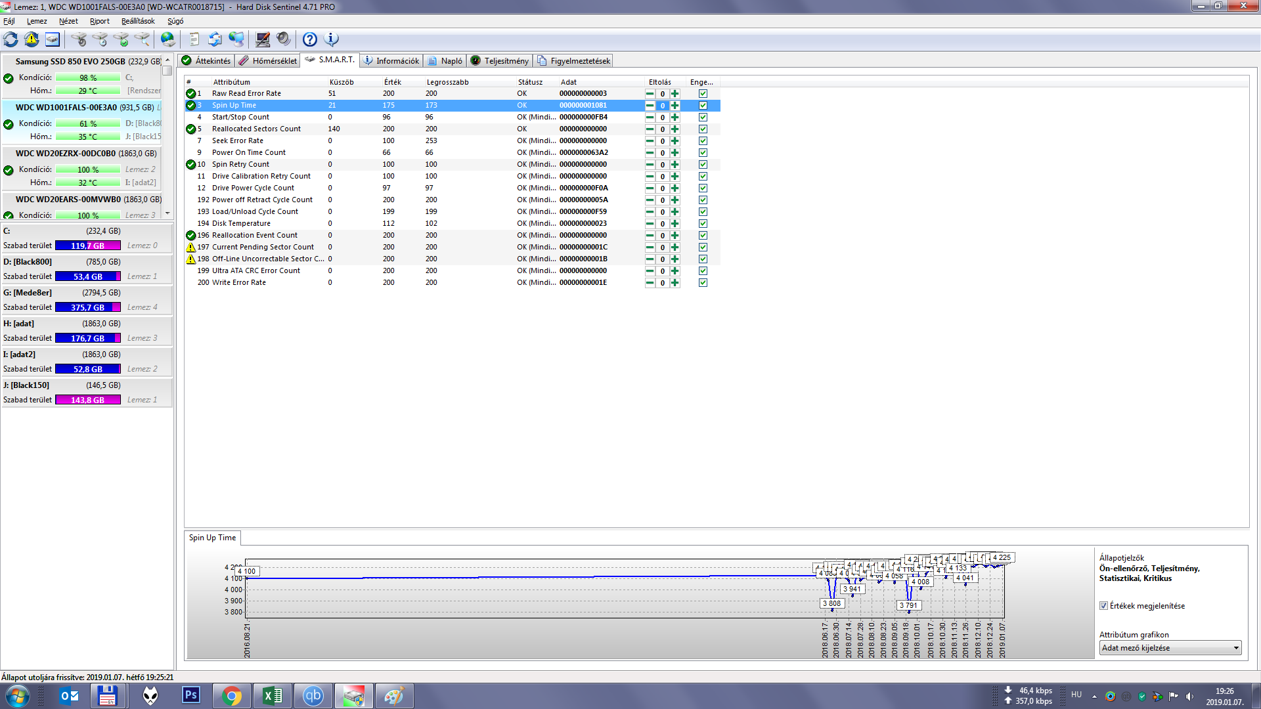Uncheck enable box for Power On Time Count
The width and height of the screenshot is (1261, 709).
click(x=703, y=153)
